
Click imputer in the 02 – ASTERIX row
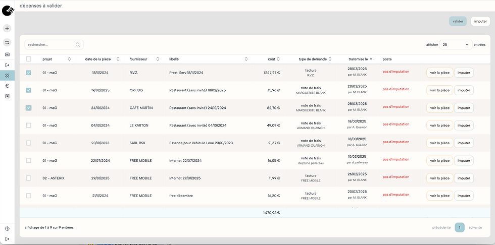point(464,178)
